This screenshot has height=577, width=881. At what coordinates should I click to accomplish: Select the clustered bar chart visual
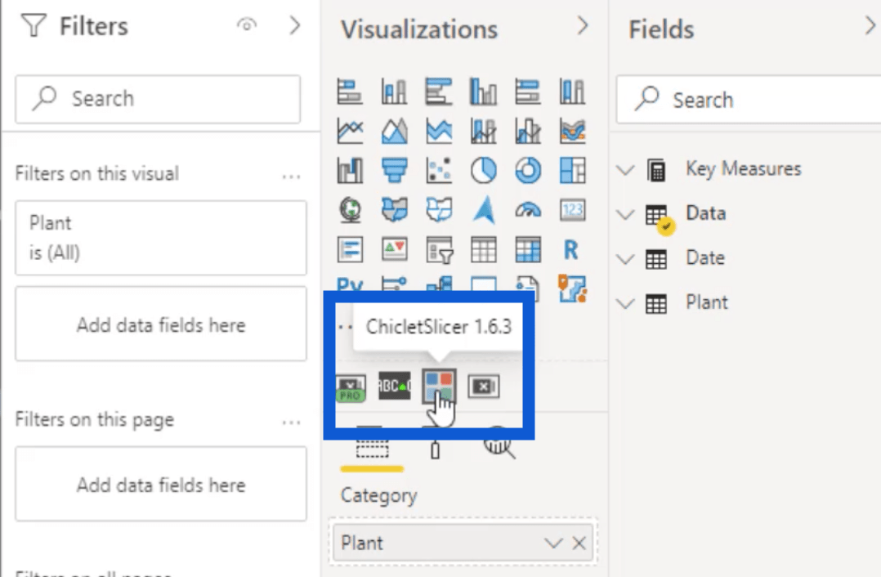pyautogui.click(x=439, y=92)
